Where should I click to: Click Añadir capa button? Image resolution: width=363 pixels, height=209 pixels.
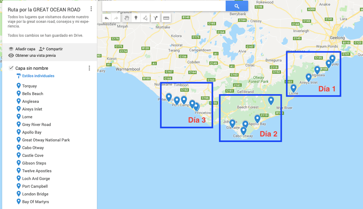22,49
